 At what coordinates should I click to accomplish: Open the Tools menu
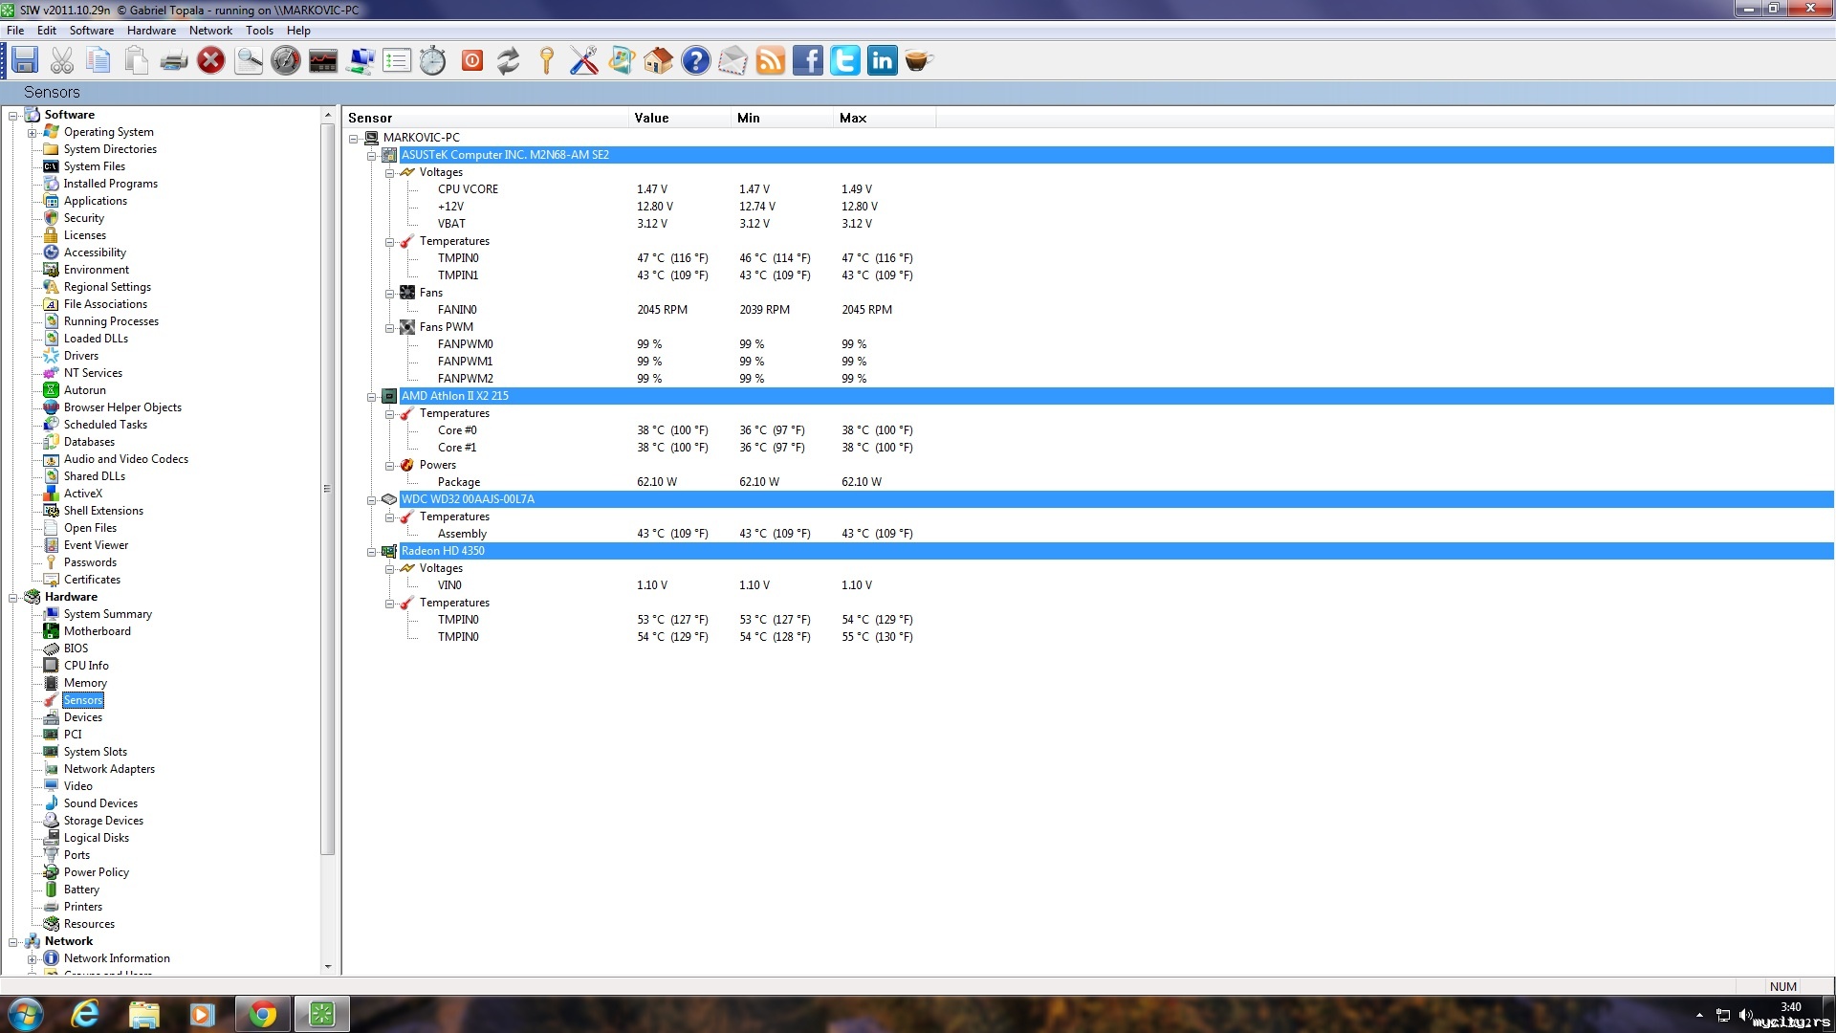[x=259, y=31]
